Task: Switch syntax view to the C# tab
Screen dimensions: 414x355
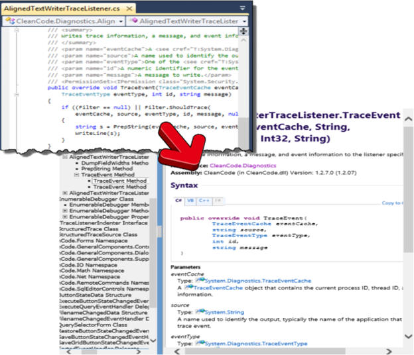Action: point(178,201)
